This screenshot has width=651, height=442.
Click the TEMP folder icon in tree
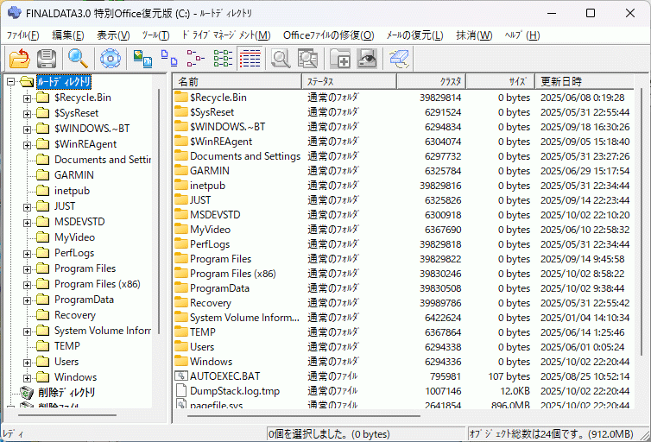click(x=43, y=345)
